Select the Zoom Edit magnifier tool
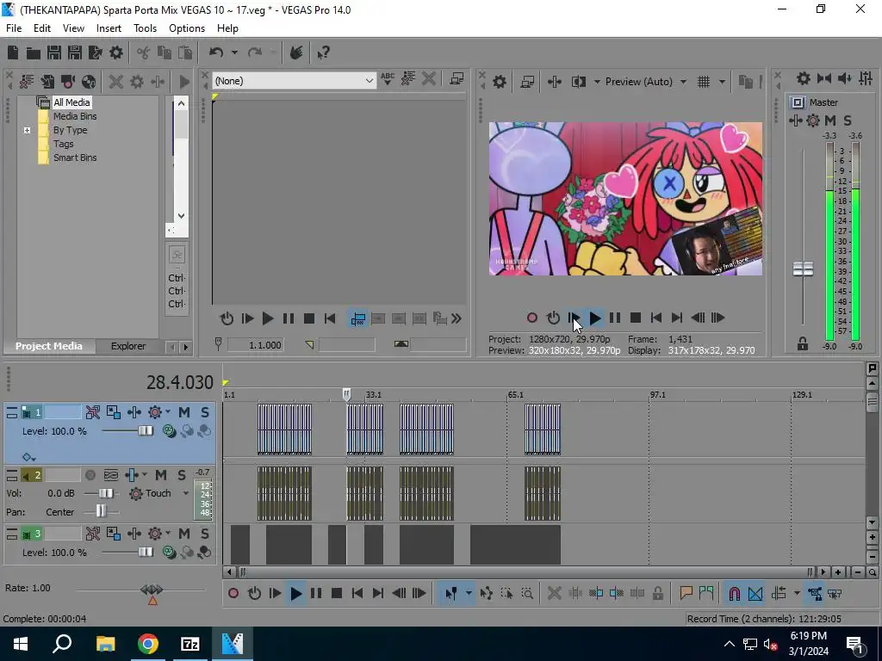 pos(527,594)
